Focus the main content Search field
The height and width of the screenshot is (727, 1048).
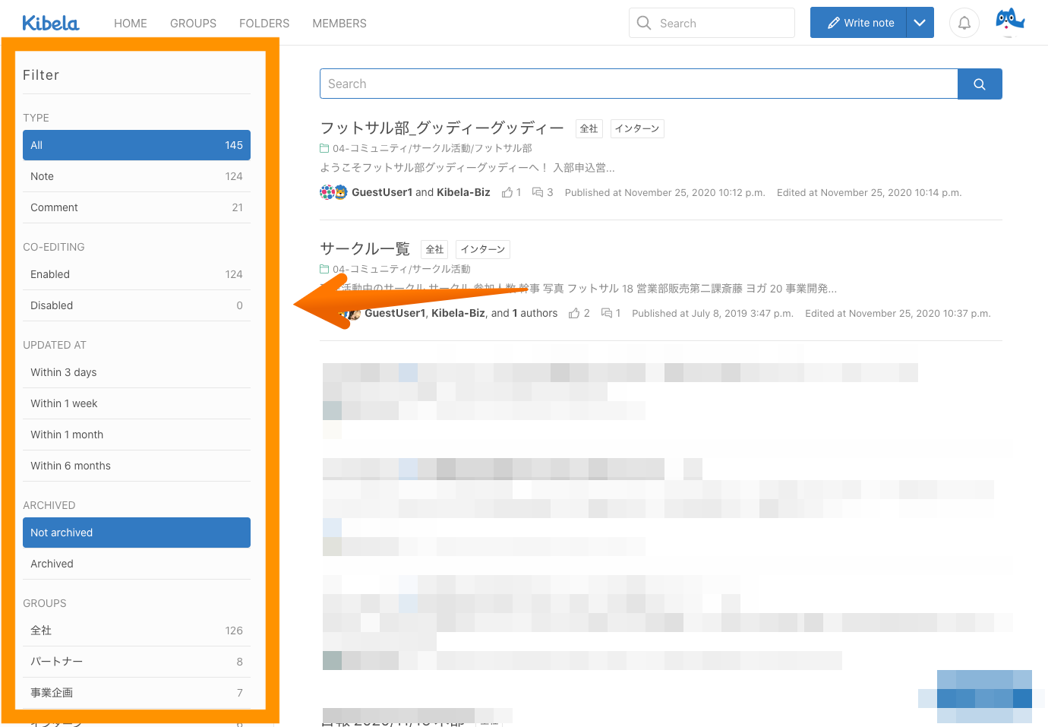(x=638, y=84)
